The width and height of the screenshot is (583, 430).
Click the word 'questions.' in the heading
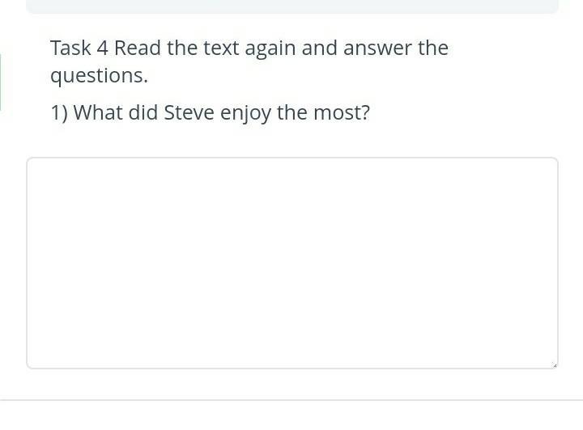[100, 76]
